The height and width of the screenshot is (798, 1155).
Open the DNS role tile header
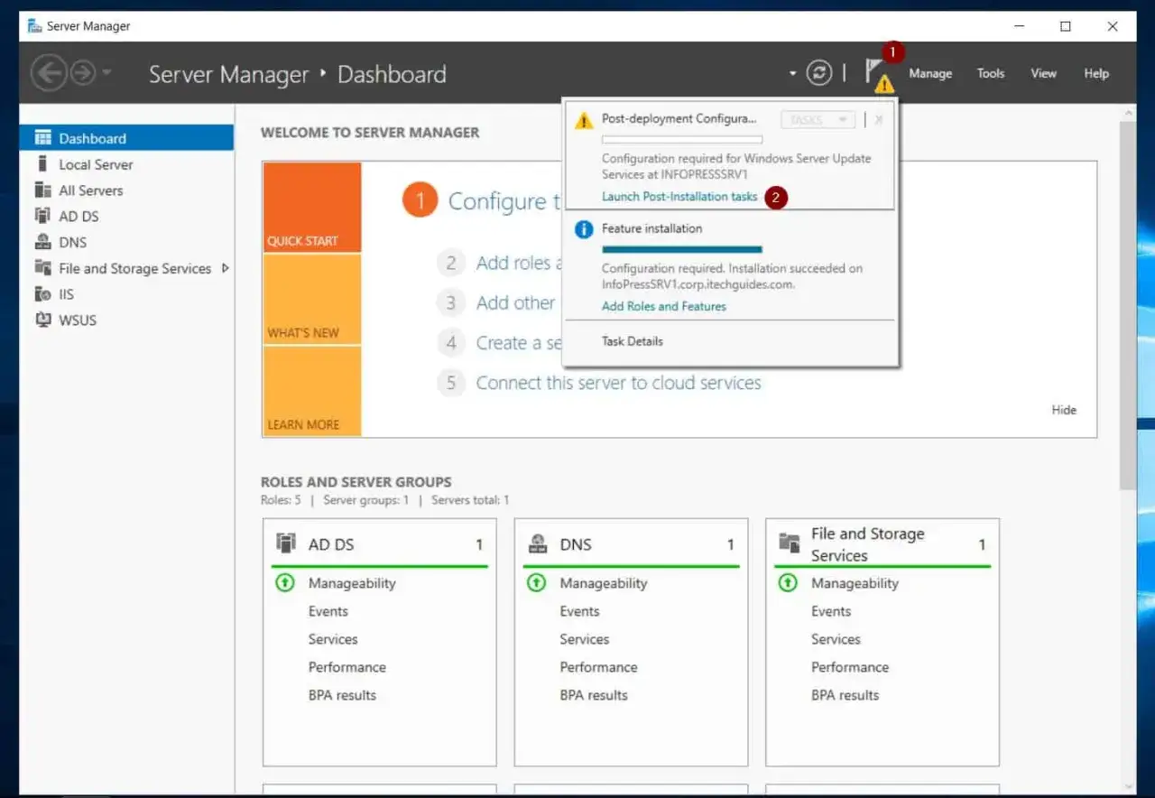point(631,544)
